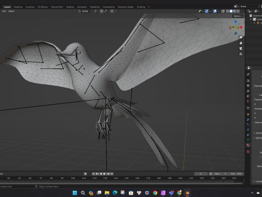Viewport: 262px width, 197px height.
Task: Open snapping options dropdown
Action: click(106, 11)
